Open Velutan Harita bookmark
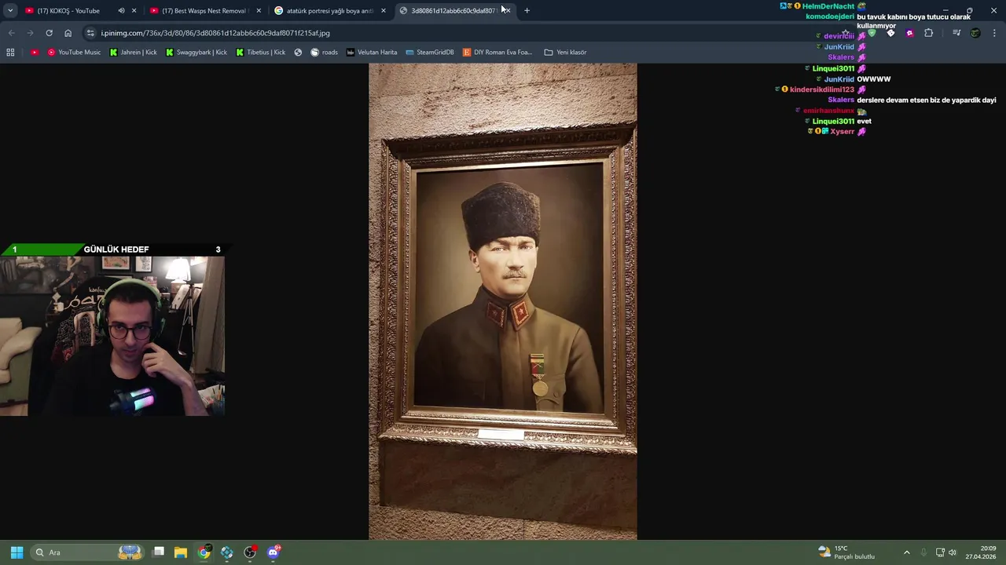 click(x=372, y=53)
